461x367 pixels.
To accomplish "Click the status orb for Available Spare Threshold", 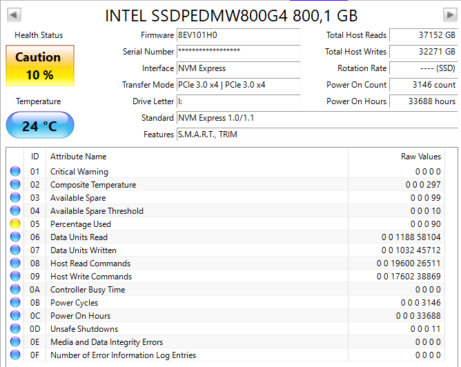I will pyautogui.click(x=15, y=210).
